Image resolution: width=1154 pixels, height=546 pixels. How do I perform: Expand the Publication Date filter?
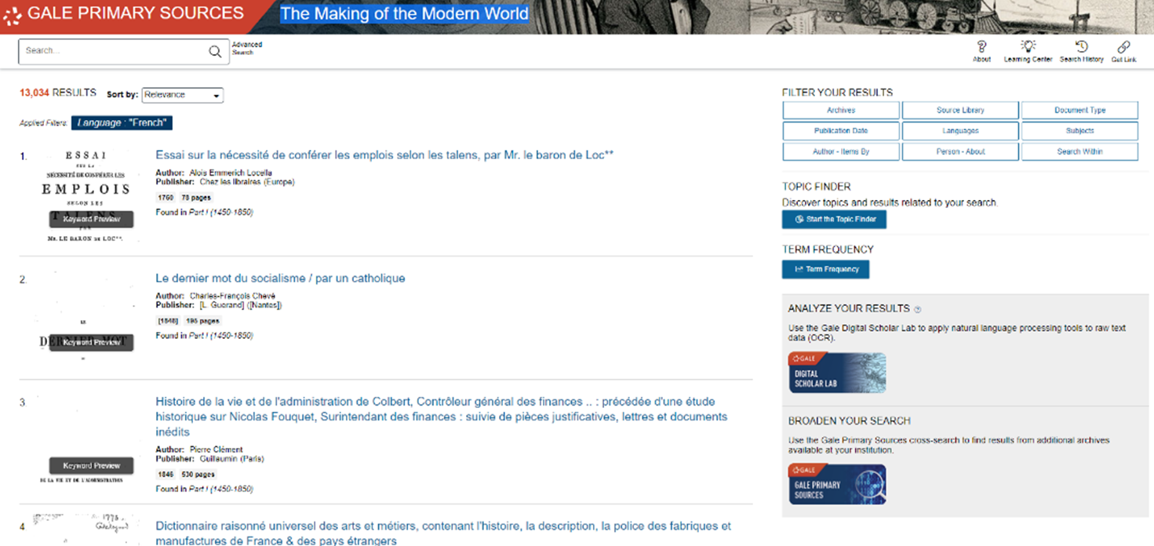point(840,130)
